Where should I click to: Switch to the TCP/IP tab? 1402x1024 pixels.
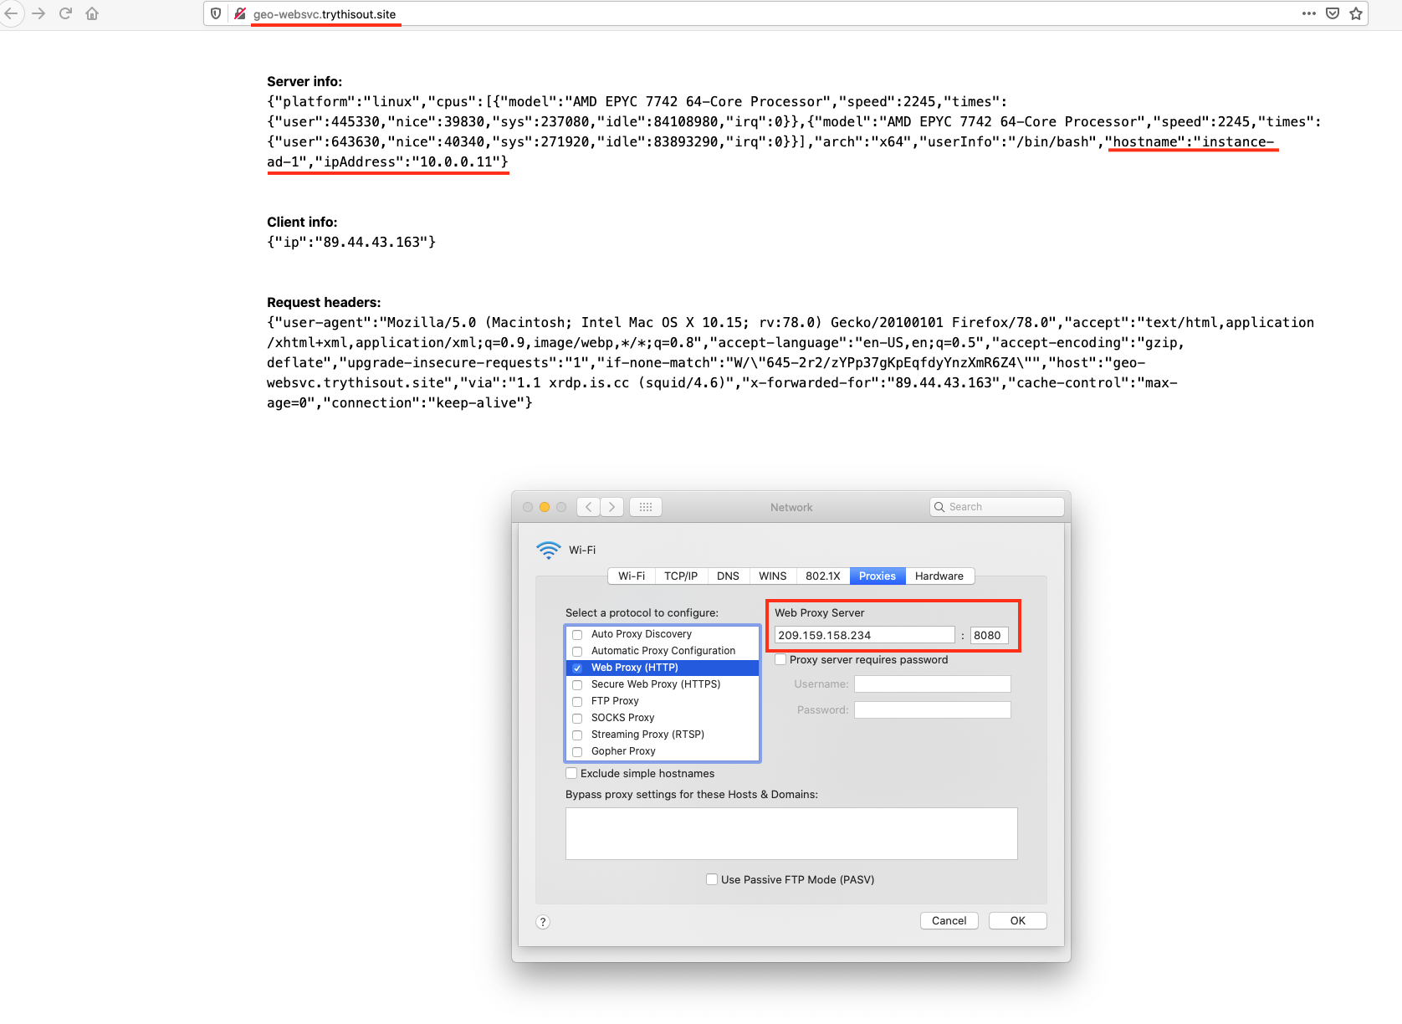tap(681, 576)
